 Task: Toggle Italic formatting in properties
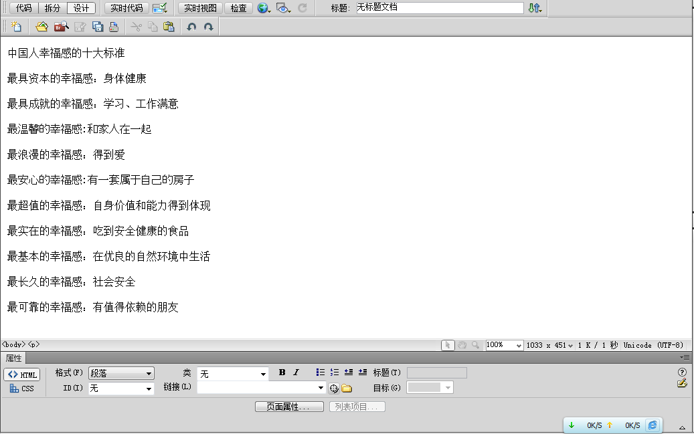click(x=296, y=372)
